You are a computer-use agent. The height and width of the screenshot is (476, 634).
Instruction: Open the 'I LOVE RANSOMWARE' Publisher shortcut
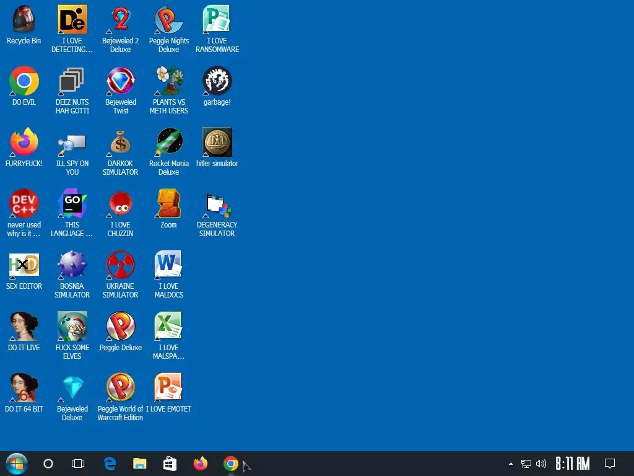pos(217,19)
